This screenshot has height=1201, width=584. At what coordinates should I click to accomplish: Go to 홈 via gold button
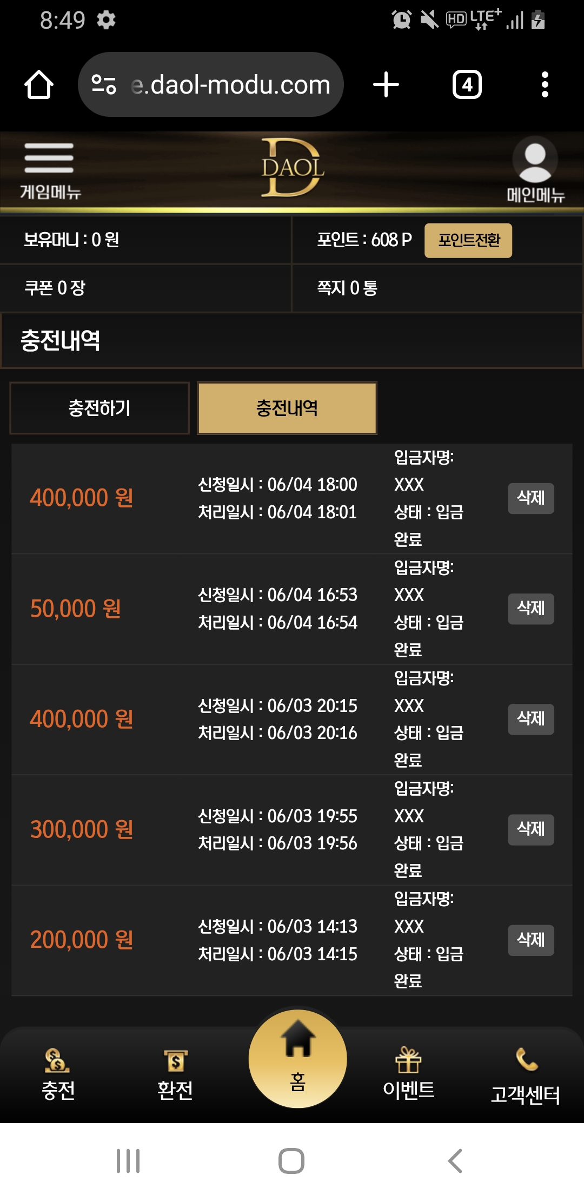pyautogui.click(x=297, y=1059)
